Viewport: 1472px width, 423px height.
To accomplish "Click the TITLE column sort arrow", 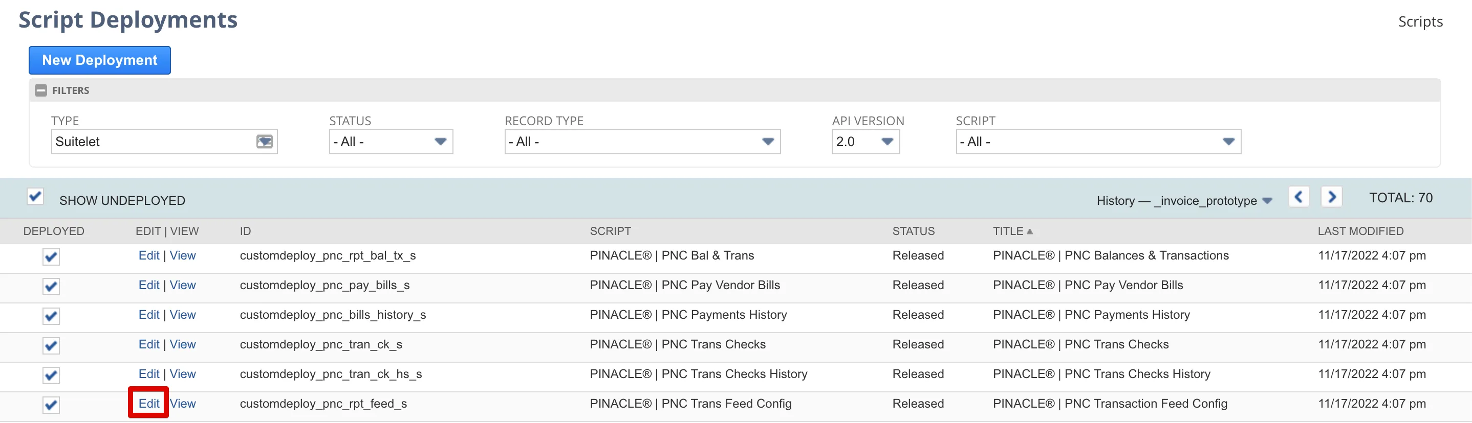I will (x=1030, y=231).
